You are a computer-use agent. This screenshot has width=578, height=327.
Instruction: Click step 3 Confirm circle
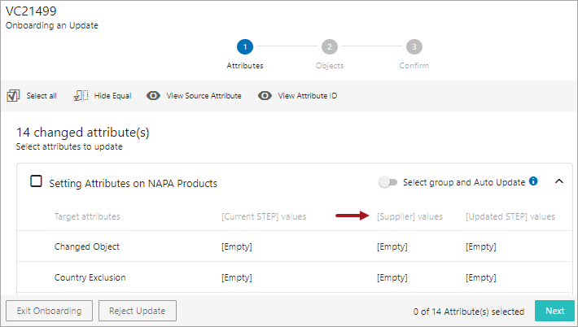pyautogui.click(x=414, y=46)
